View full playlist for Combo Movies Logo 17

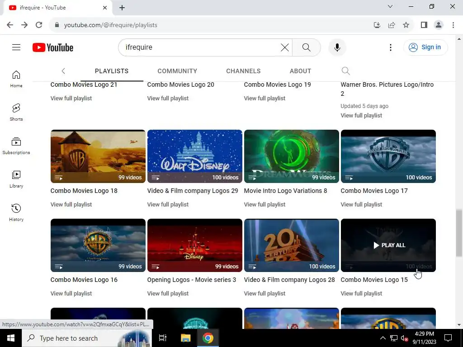[x=361, y=205]
